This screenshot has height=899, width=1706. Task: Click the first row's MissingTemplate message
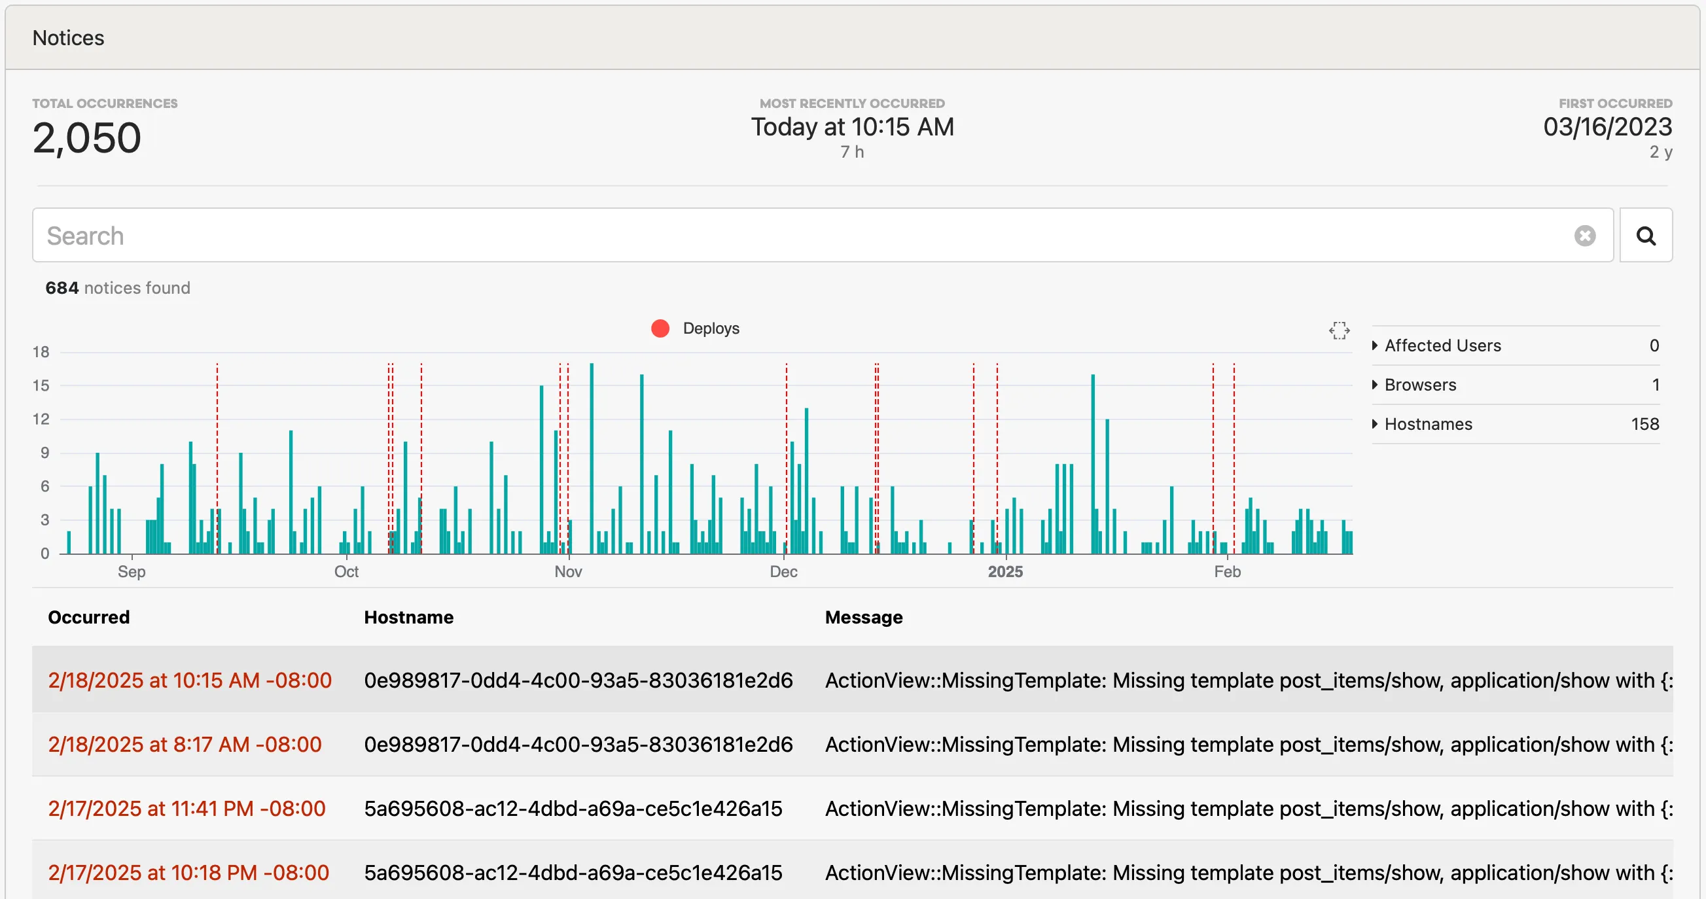[x=1248, y=680]
